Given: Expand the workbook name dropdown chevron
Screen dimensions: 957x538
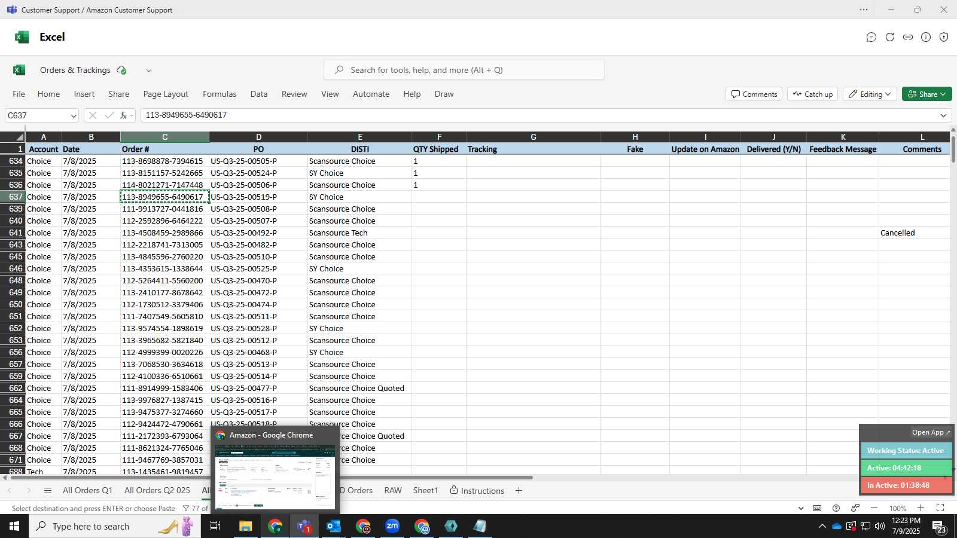Looking at the screenshot, I should (149, 71).
